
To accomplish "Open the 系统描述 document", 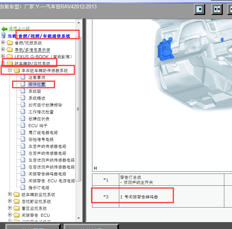I will (x=37, y=98).
